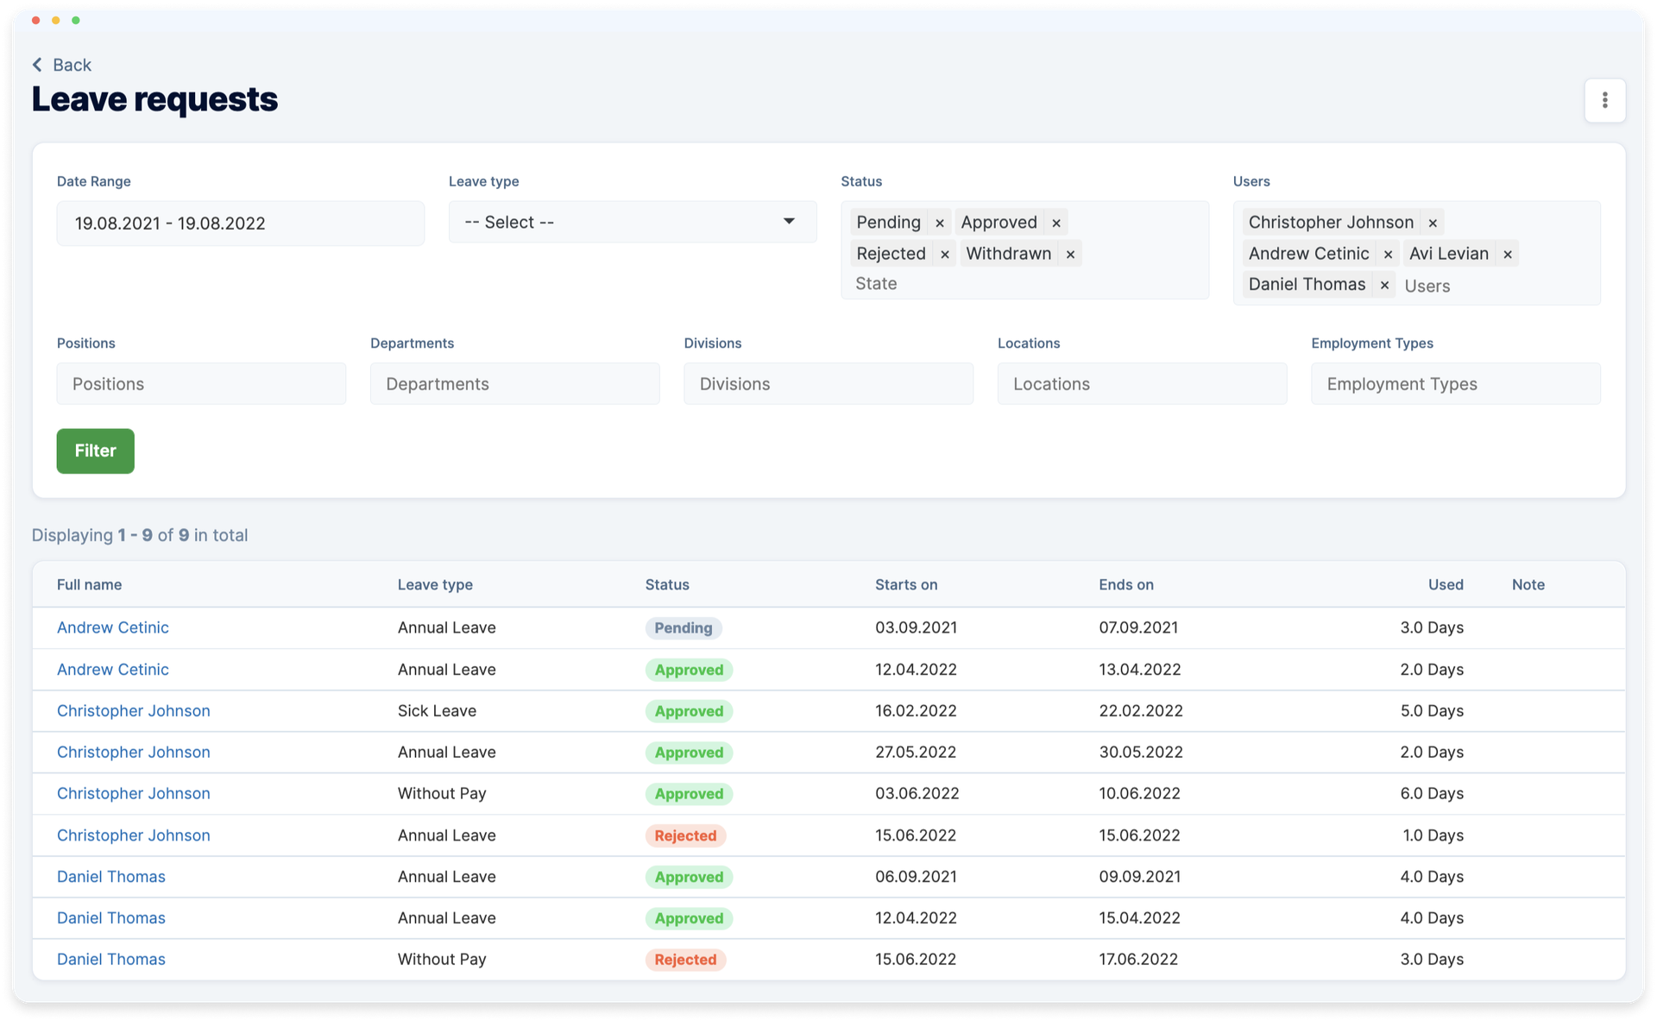Open Daniel Thomas's Rejected request link
Viewport: 1657px width, 1021px height.
(x=110, y=959)
